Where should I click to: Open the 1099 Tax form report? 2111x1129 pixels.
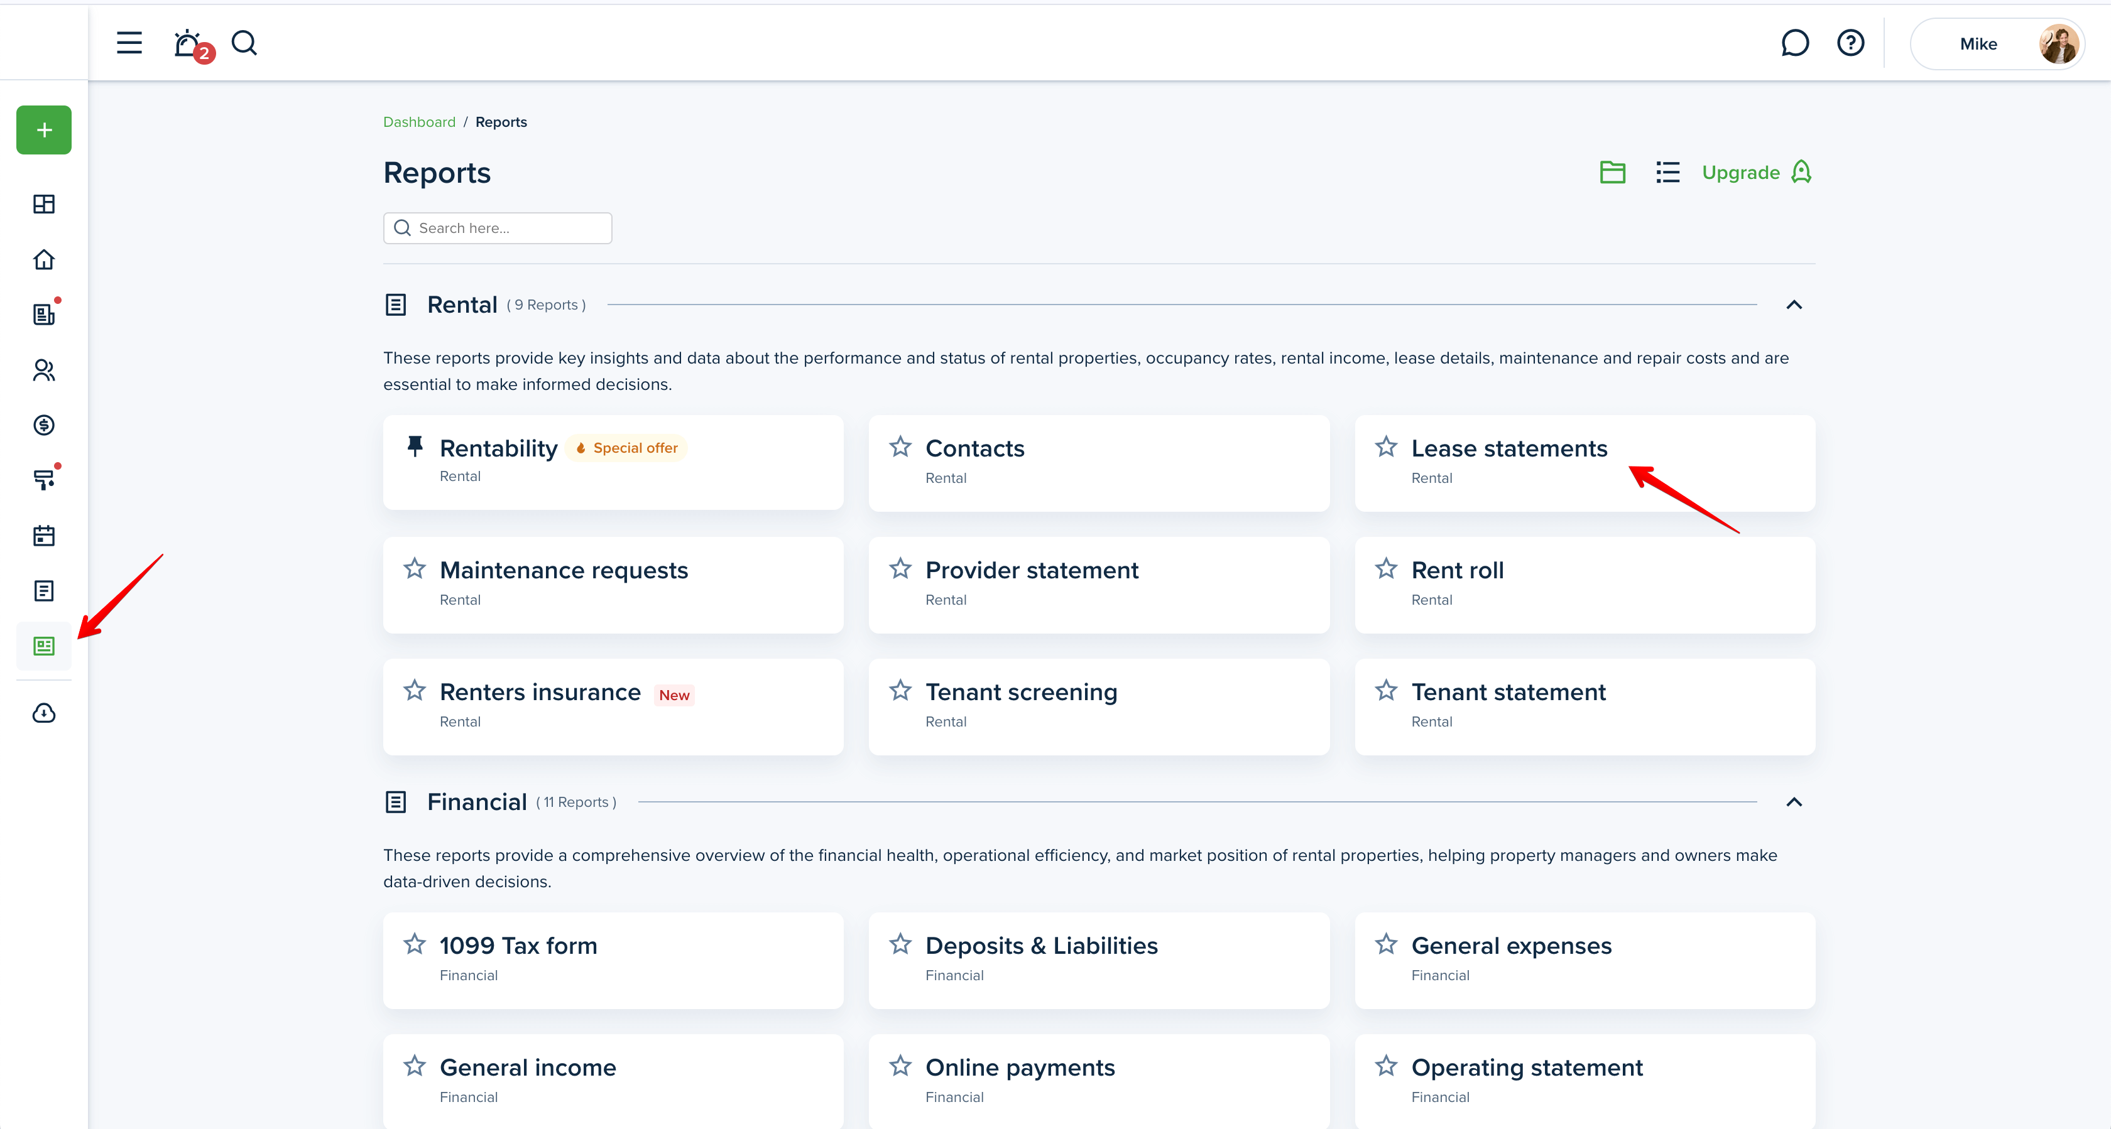[x=613, y=960]
